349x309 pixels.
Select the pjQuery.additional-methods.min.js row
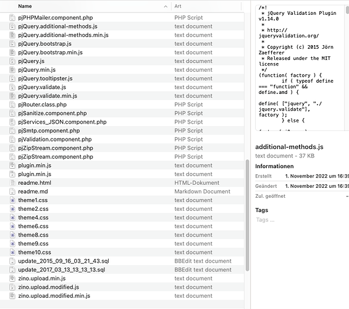click(122, 35)
